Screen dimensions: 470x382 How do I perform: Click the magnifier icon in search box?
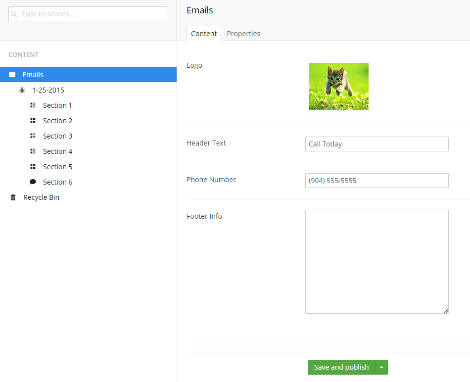(14, 14)
